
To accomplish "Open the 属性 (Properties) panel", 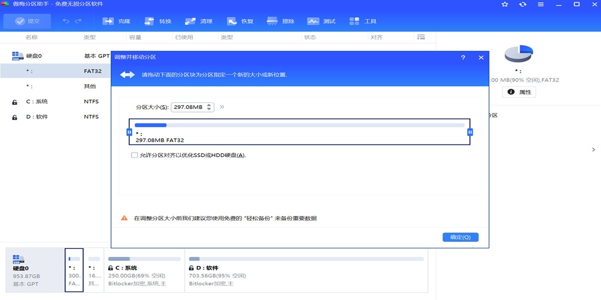I will pyautogui.click(x=519, y=91).
